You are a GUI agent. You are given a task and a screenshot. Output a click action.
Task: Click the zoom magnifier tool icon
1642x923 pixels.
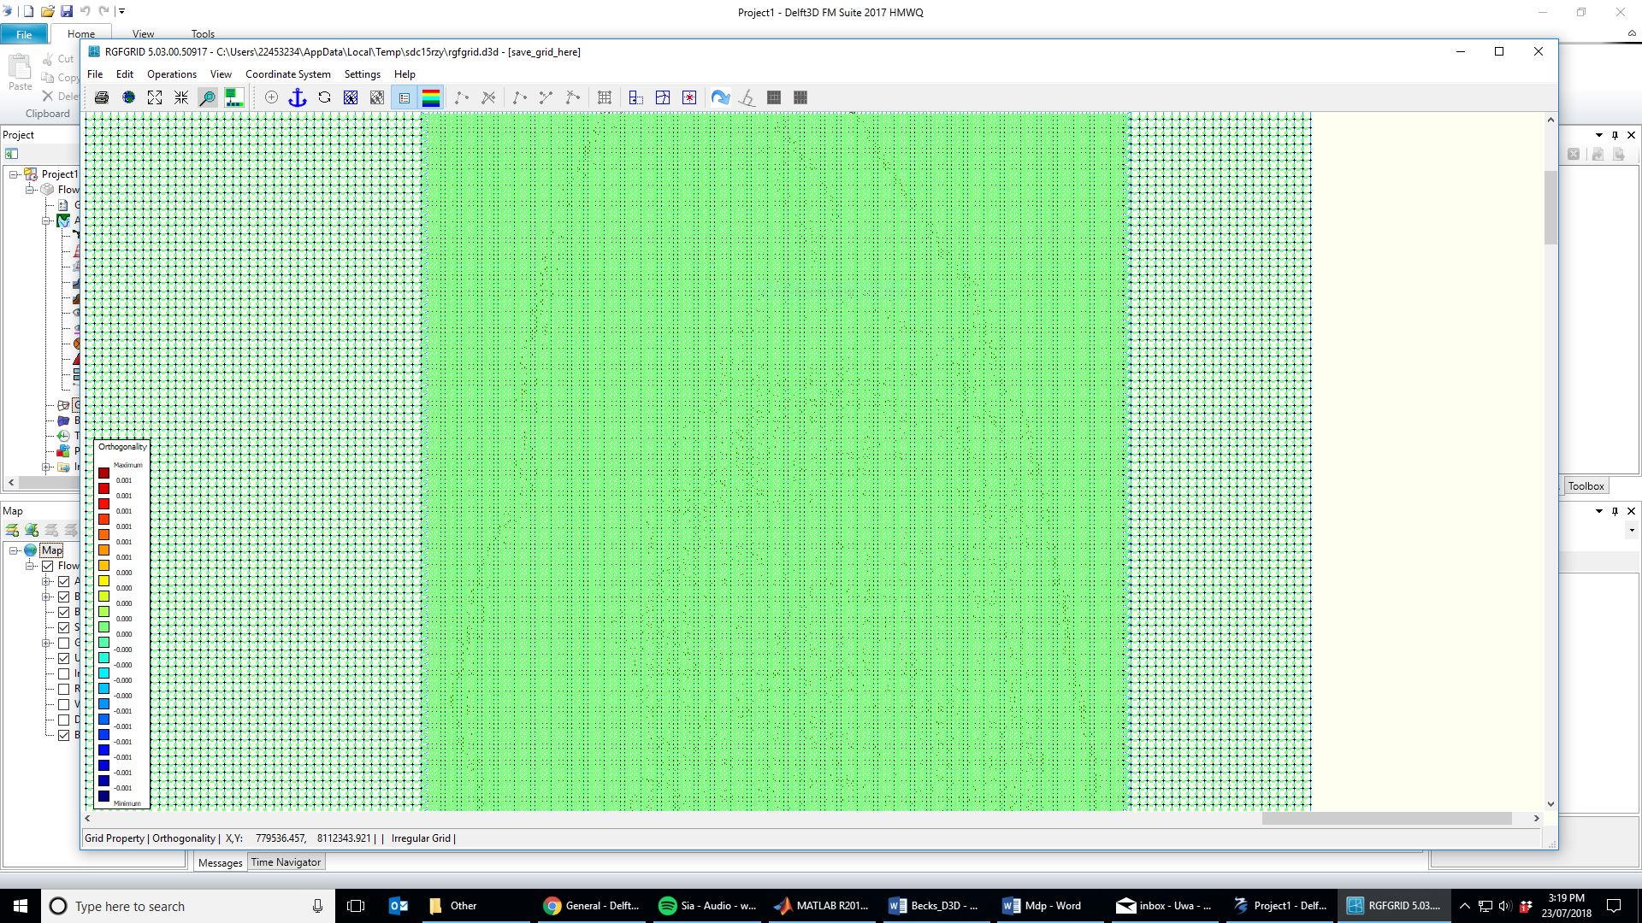pyautogui.click(x=207, y=97)
